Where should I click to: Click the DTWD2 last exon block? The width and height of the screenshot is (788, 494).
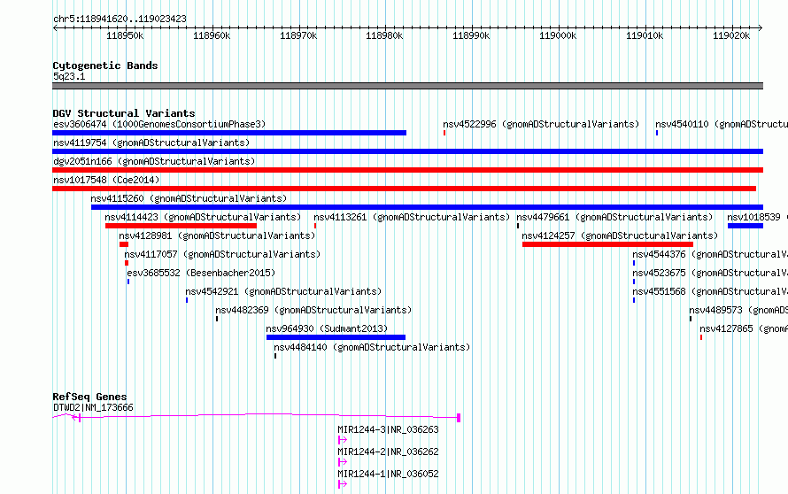click(x=459, y=418)
